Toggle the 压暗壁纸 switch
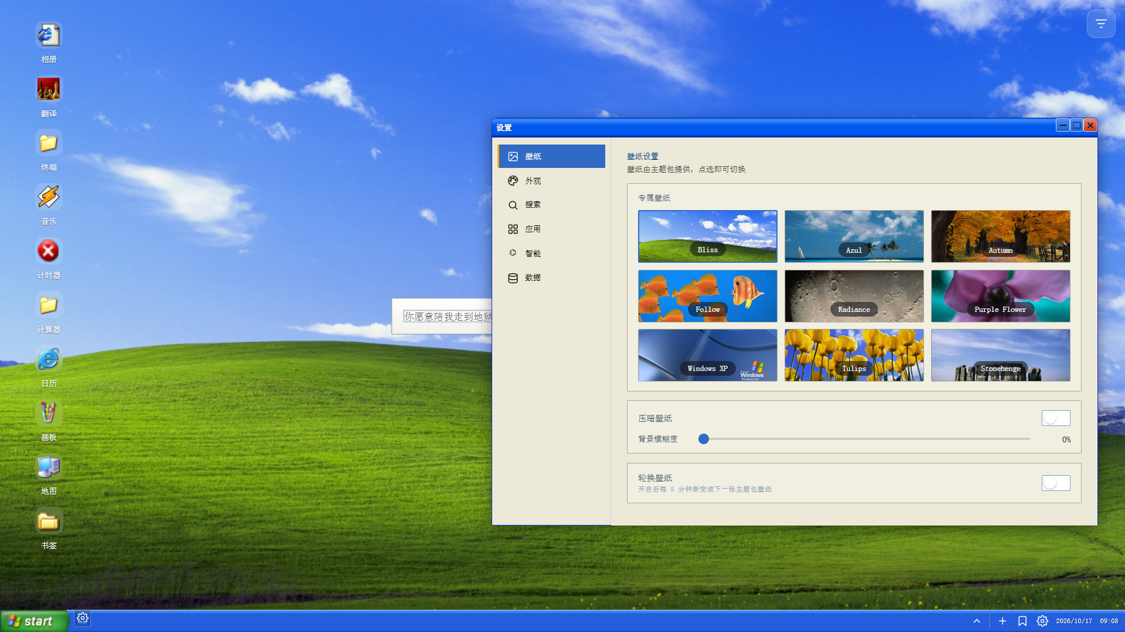 pos(1056,418)
